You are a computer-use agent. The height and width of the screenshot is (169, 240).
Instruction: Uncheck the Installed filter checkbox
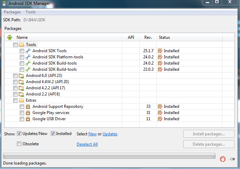[x=53, y=134]
